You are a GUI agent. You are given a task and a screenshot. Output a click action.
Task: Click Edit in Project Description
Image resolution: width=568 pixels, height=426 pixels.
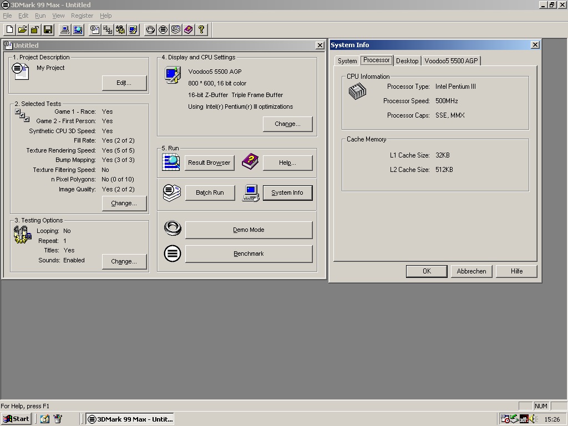pyautogui.click(x=124, y=83)
